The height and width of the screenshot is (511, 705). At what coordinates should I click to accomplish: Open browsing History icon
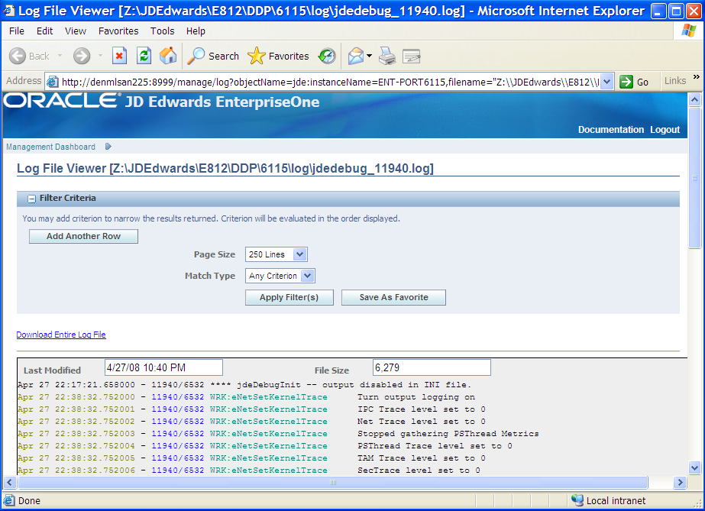(326, 57)
